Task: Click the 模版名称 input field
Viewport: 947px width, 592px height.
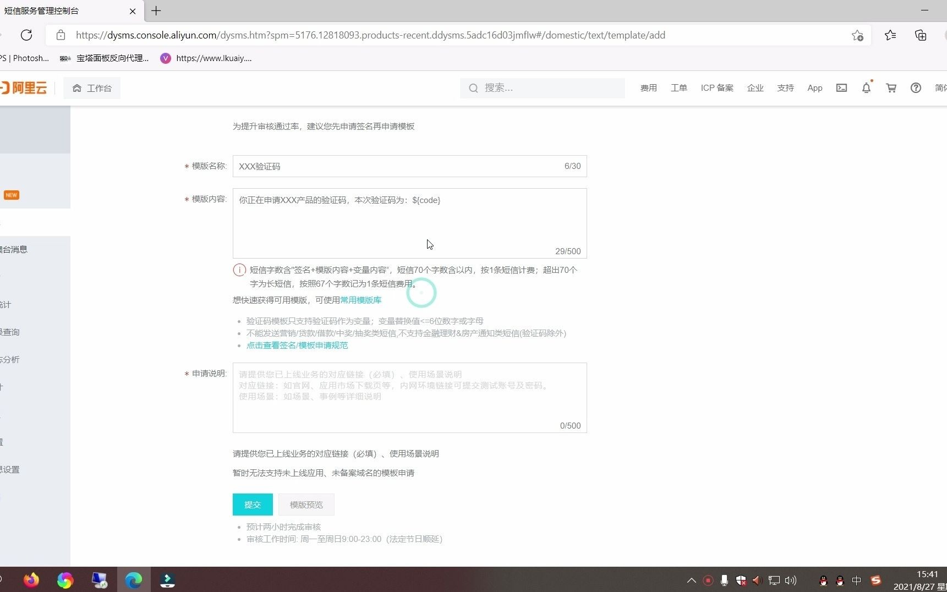Action: (x=409, y=166)
